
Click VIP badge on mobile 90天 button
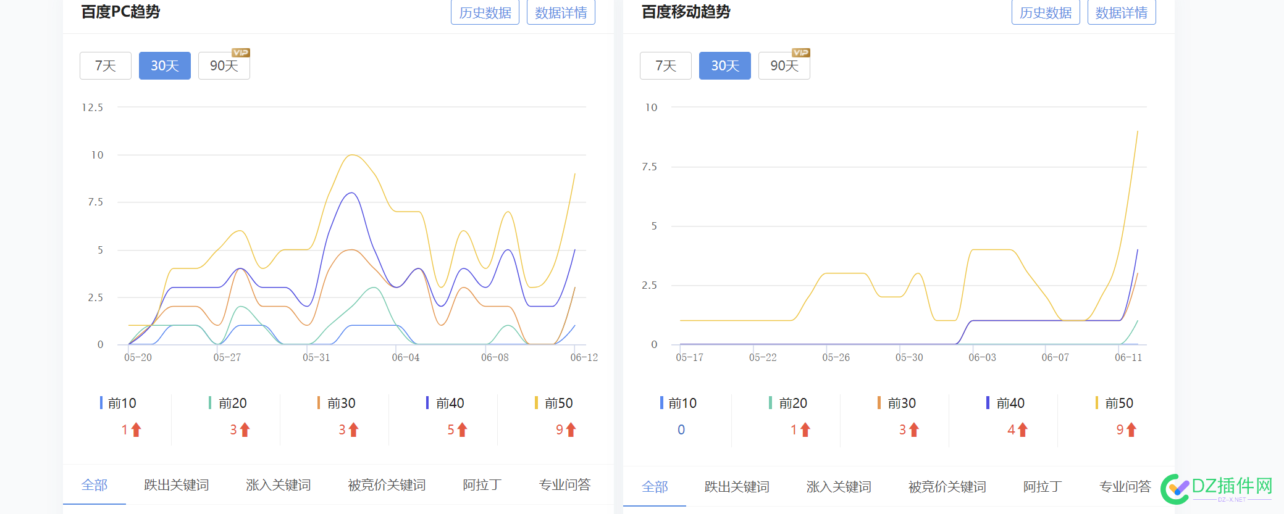[801, 52]
